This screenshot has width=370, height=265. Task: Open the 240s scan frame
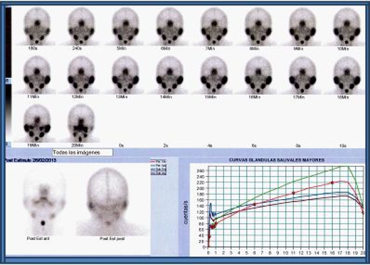click(x=81, y=27)
